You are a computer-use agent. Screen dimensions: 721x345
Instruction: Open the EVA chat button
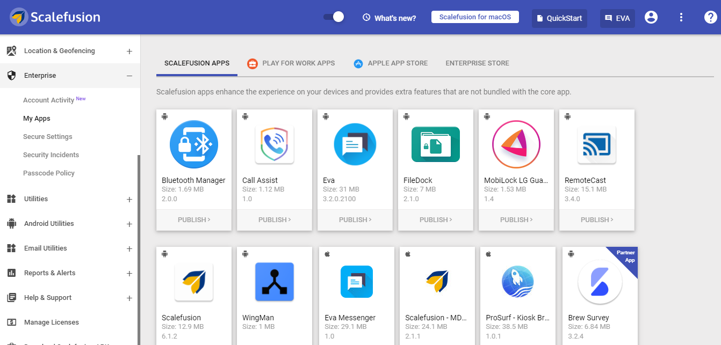click(618, 18)
